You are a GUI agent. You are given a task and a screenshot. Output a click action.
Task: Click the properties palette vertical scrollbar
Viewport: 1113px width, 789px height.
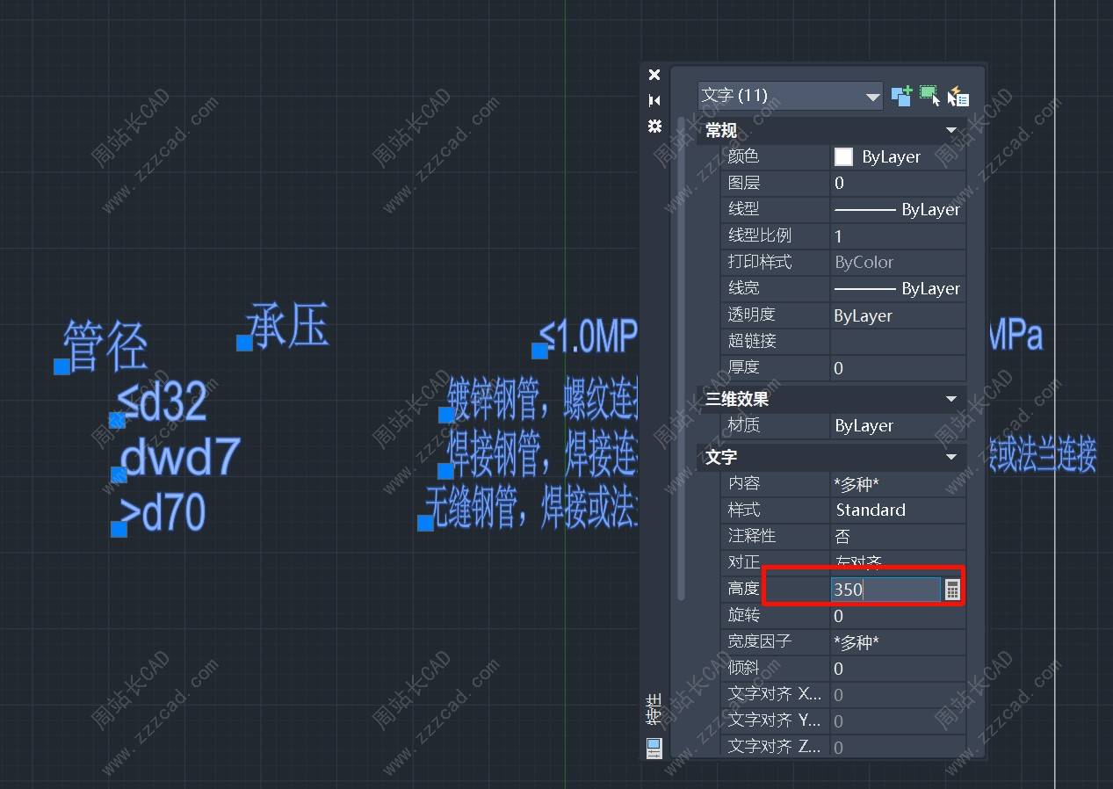click(x=682, y=351)
